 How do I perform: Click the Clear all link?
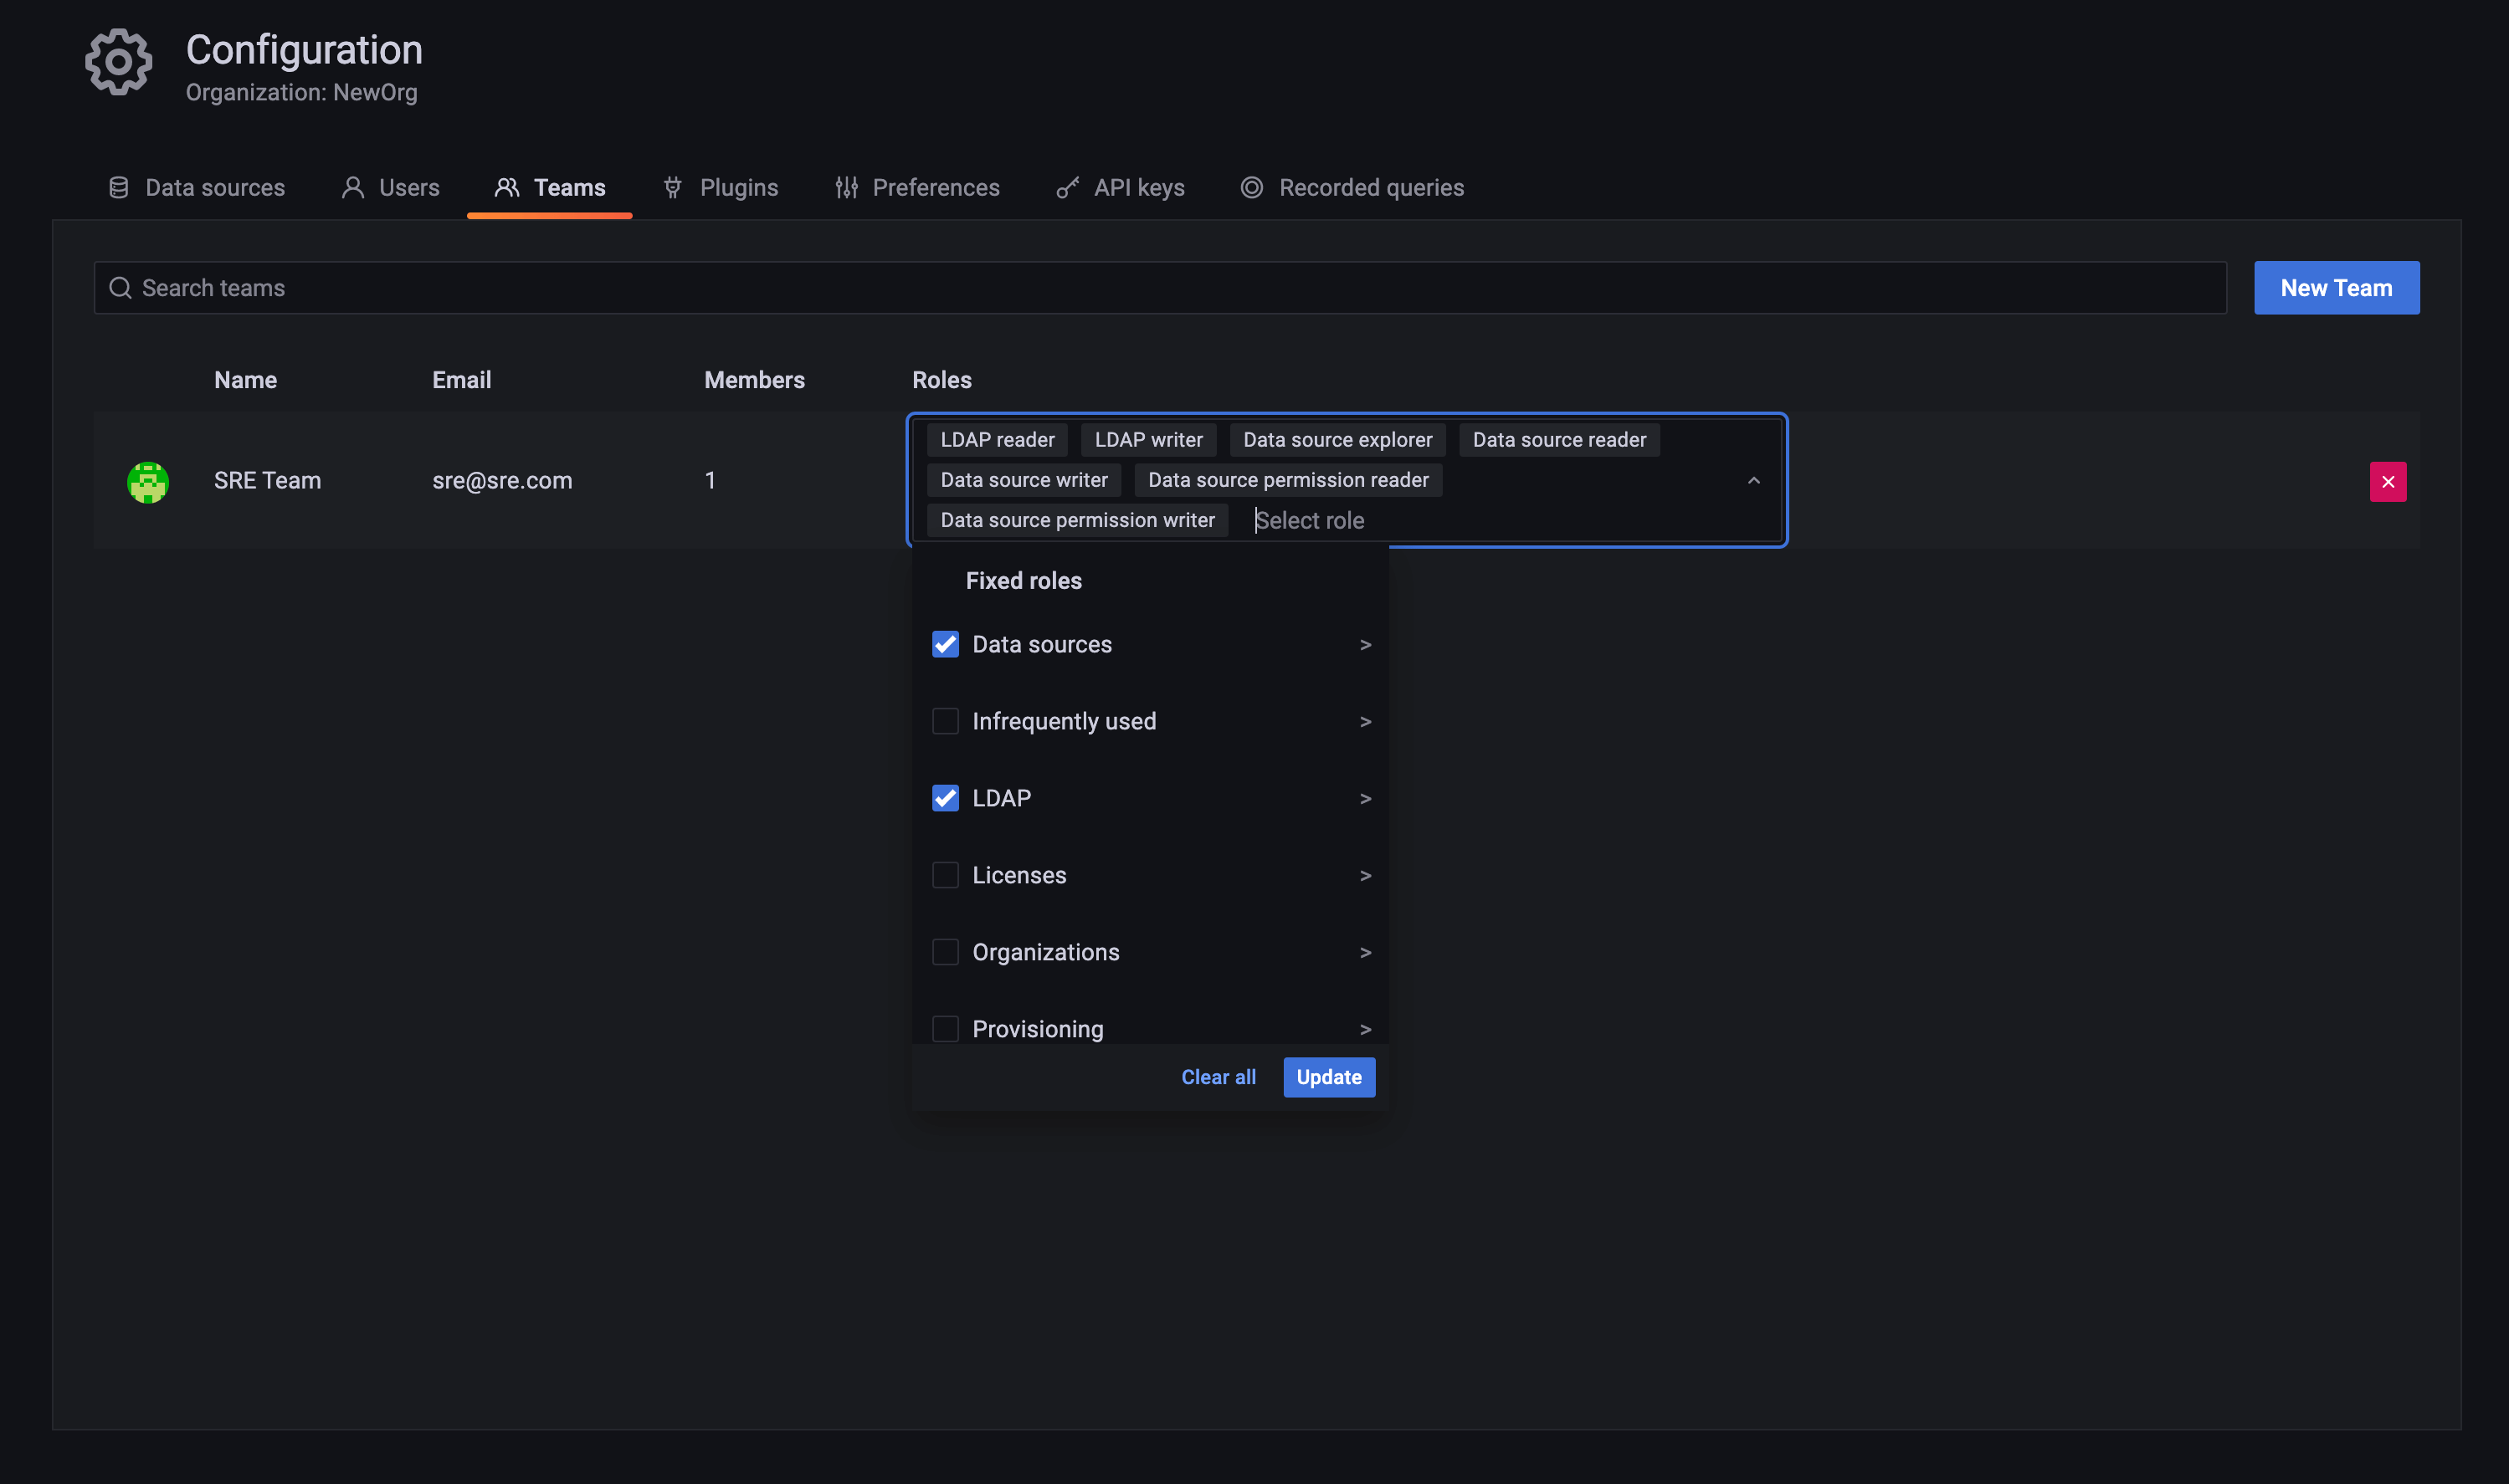click(x=1218, y=1077)
